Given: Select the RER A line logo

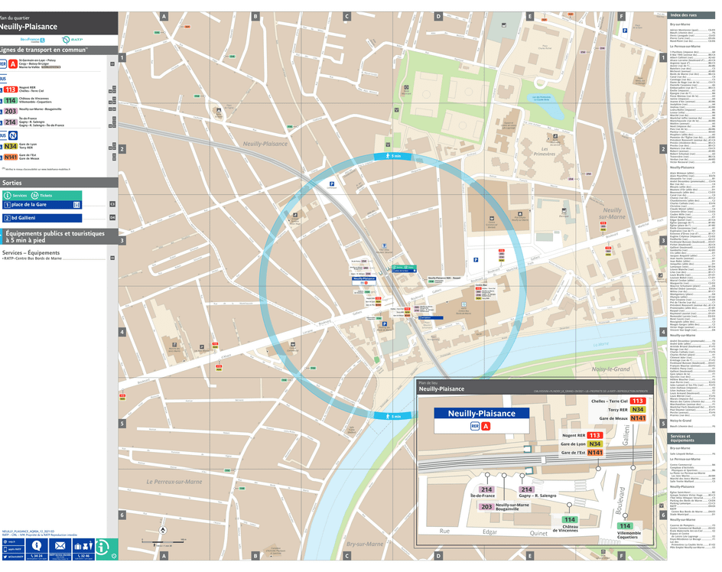Looking at the screenshot, I should tap(12, 63).
